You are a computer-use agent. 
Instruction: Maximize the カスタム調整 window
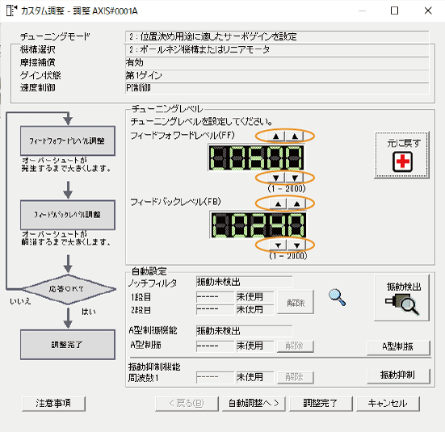pos(394,10)
